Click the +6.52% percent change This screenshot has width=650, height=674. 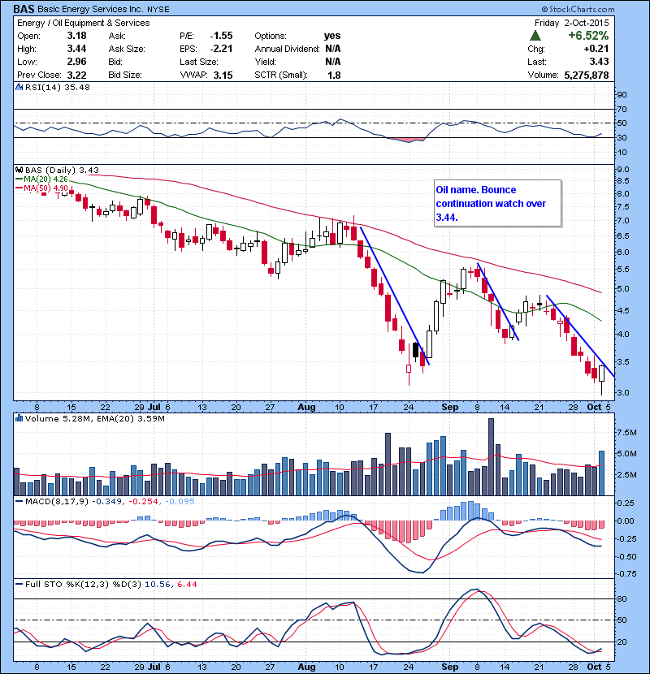coord(588,35)
